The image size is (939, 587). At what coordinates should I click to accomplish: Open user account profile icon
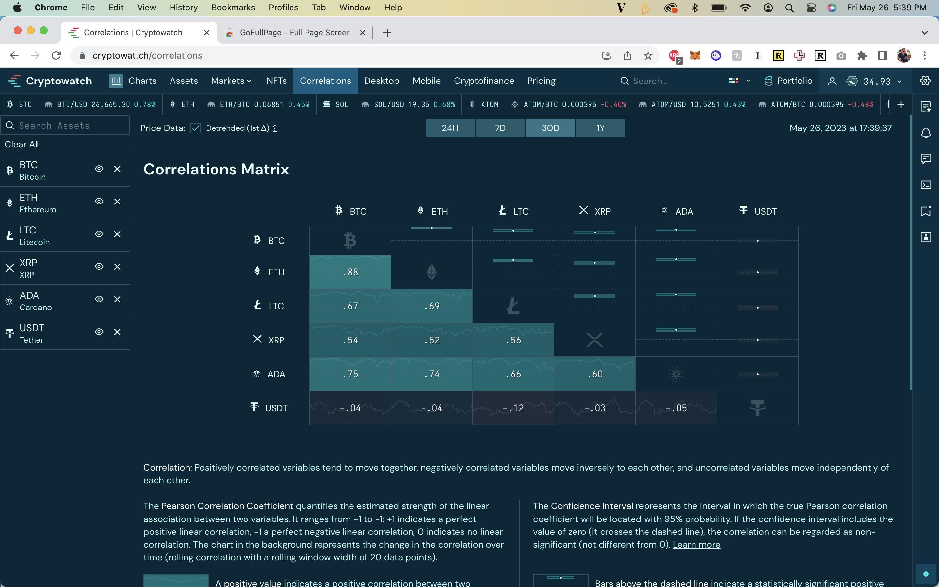pos(832,81)
